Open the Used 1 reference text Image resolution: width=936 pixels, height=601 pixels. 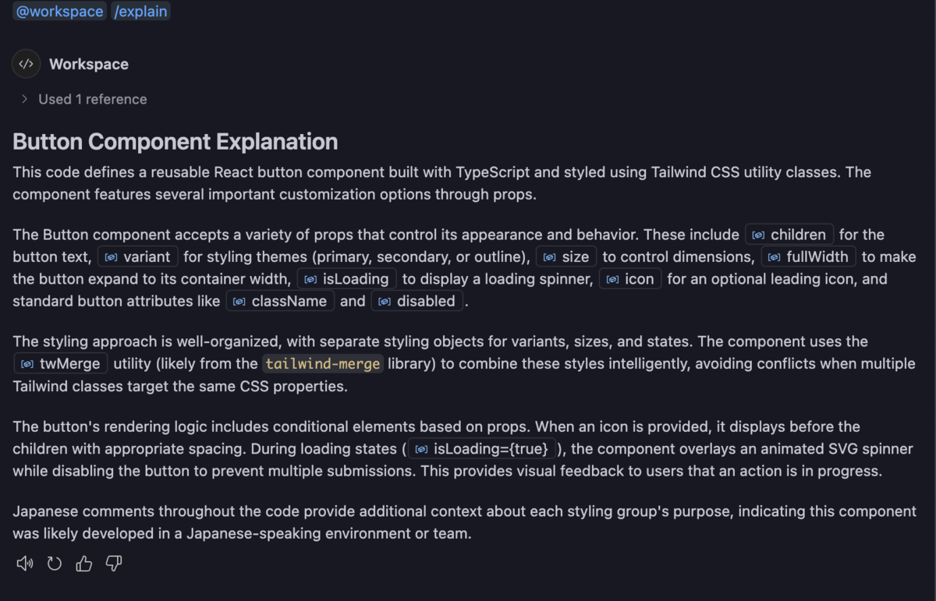click(93, 99)
